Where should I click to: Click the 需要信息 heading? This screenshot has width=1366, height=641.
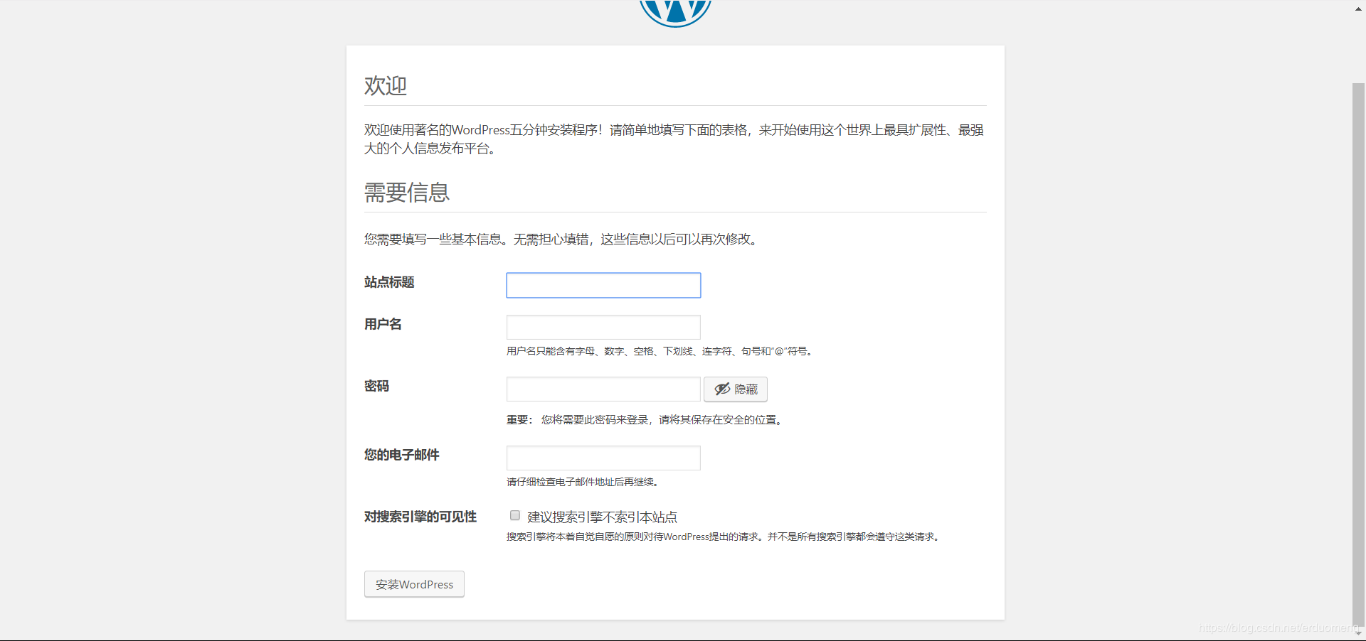point(407,192)
